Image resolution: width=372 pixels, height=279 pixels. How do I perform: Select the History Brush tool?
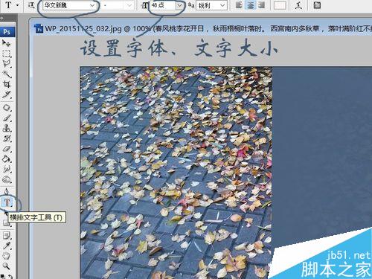point(7,138)
